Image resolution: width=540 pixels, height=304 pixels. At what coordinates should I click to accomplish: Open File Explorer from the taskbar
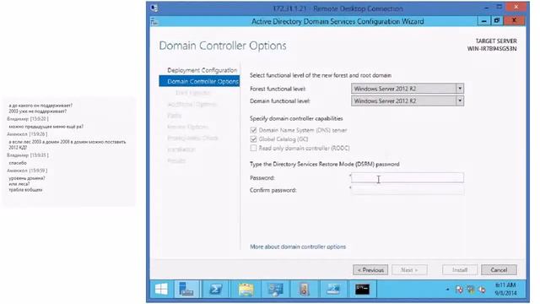coord(246,289)
